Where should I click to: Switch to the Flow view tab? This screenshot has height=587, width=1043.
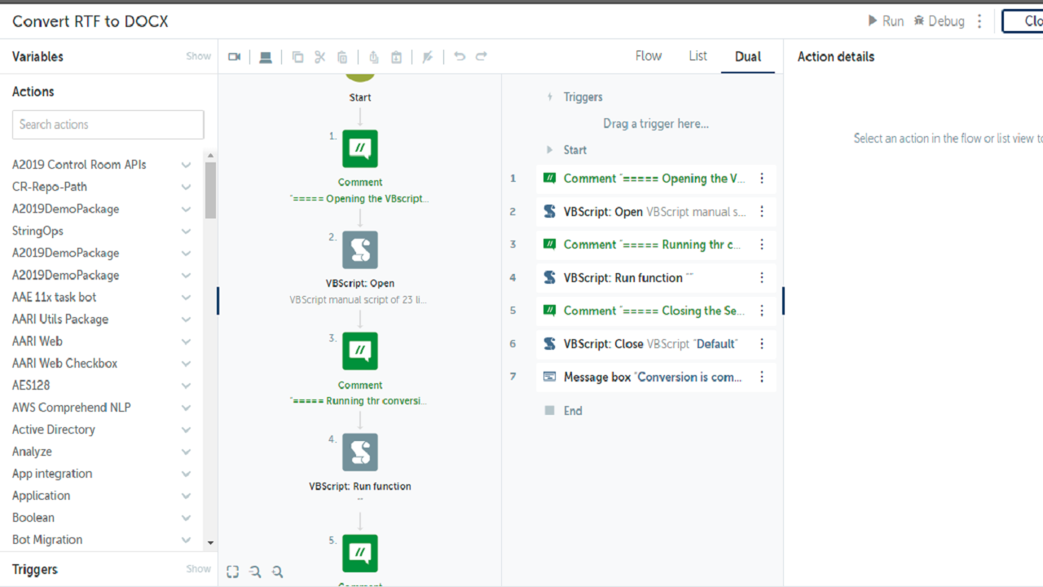[649, 56]
